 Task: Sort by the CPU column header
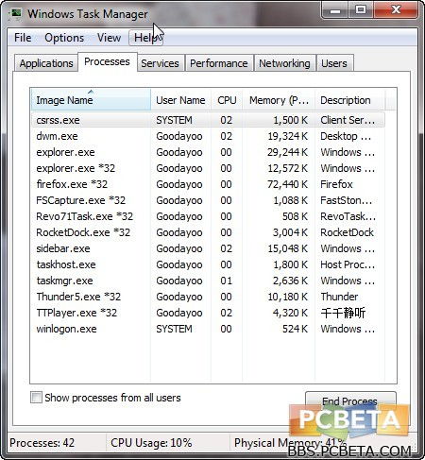coord(227,100)
